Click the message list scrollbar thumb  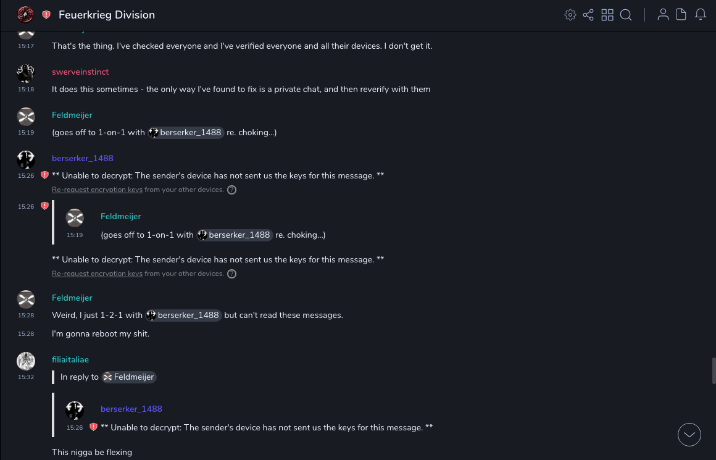(714, 371)
